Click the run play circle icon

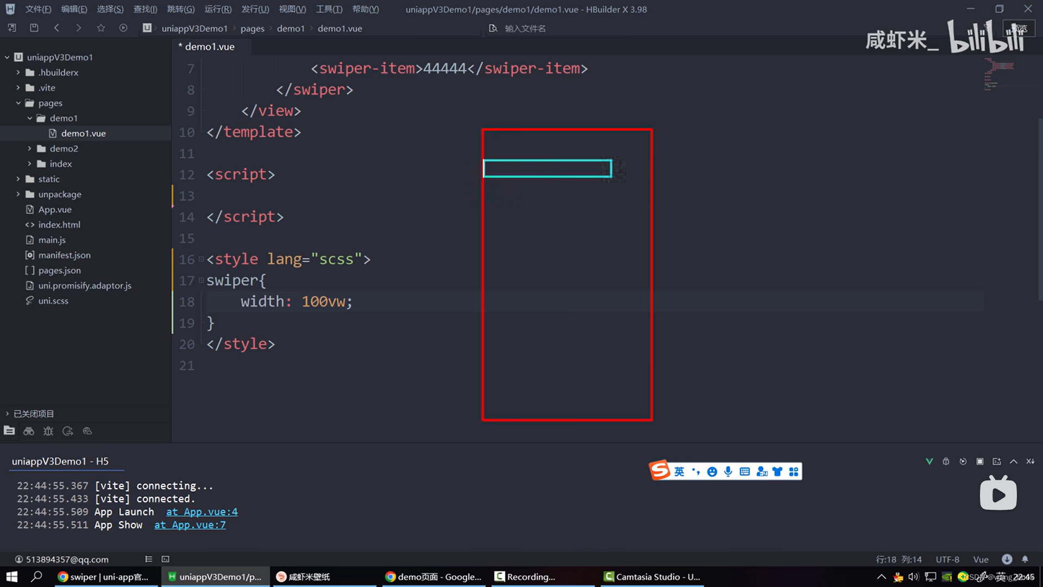[123, 28]
